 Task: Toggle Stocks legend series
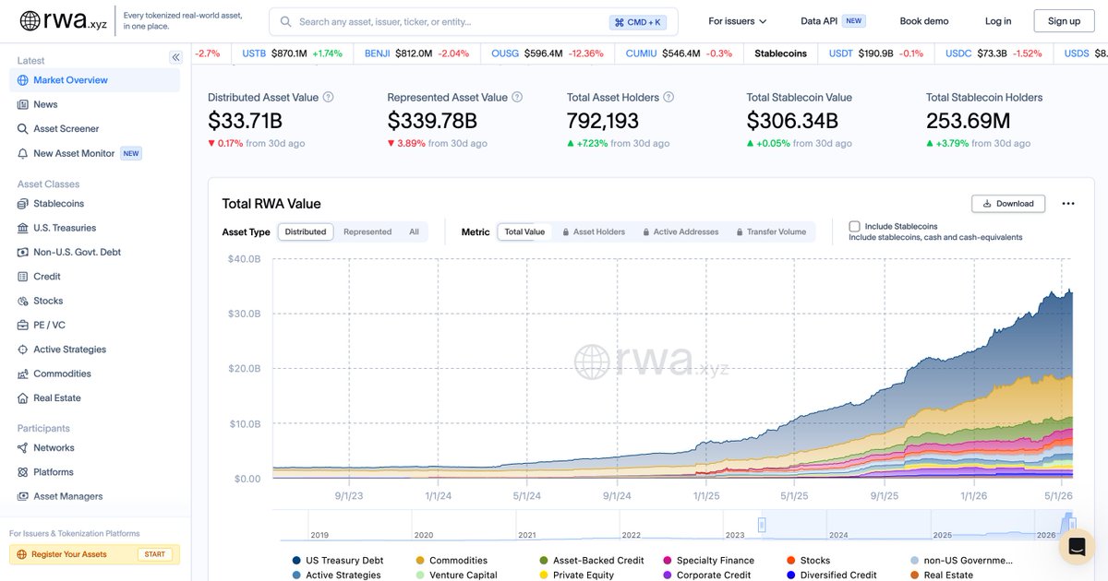point(808,560)
